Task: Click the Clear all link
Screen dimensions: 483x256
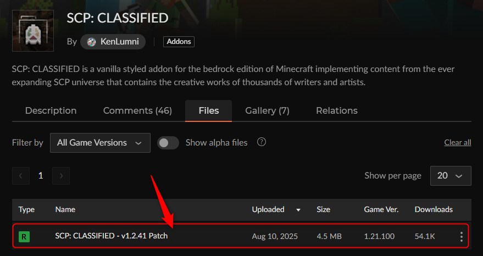Action: click(x=457, y=142)
